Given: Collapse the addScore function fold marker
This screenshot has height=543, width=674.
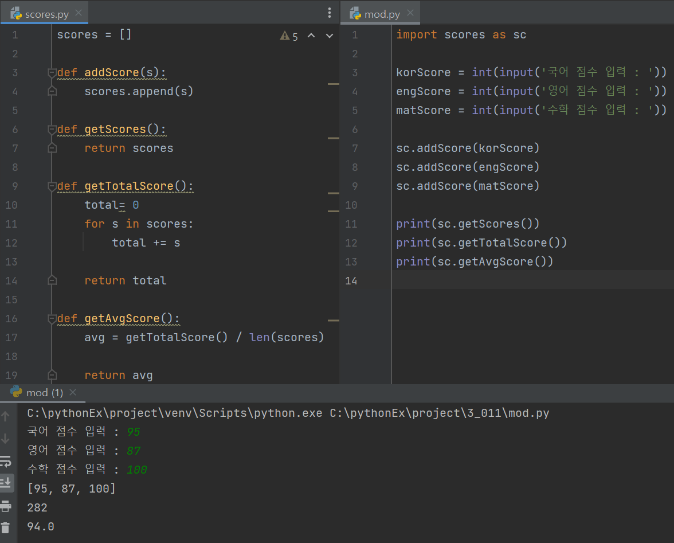Looking at the screenshot, I should pyautogui.click(x=52, y=72).
